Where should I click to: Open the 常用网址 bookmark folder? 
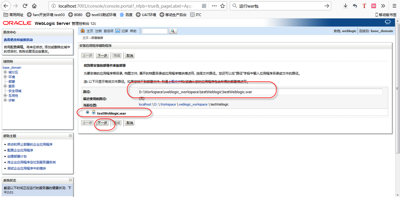click(13, 15)
